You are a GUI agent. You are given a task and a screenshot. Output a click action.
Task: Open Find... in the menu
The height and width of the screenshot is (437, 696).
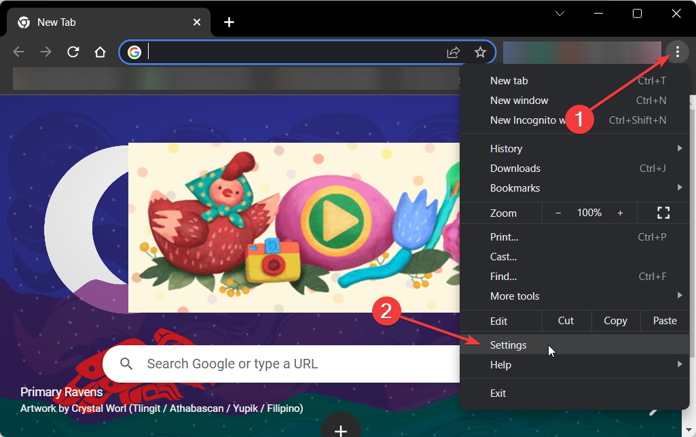(x=574, y=276)
